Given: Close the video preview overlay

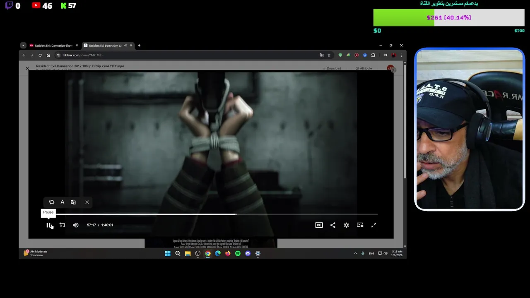Looking at the screenshot, I should point(27,68).
